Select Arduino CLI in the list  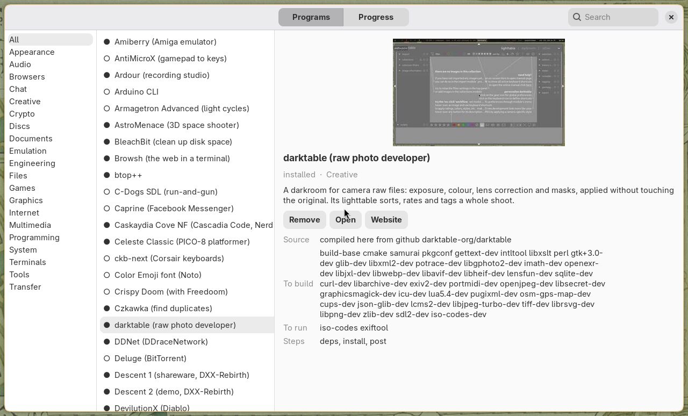click(187, 92)
